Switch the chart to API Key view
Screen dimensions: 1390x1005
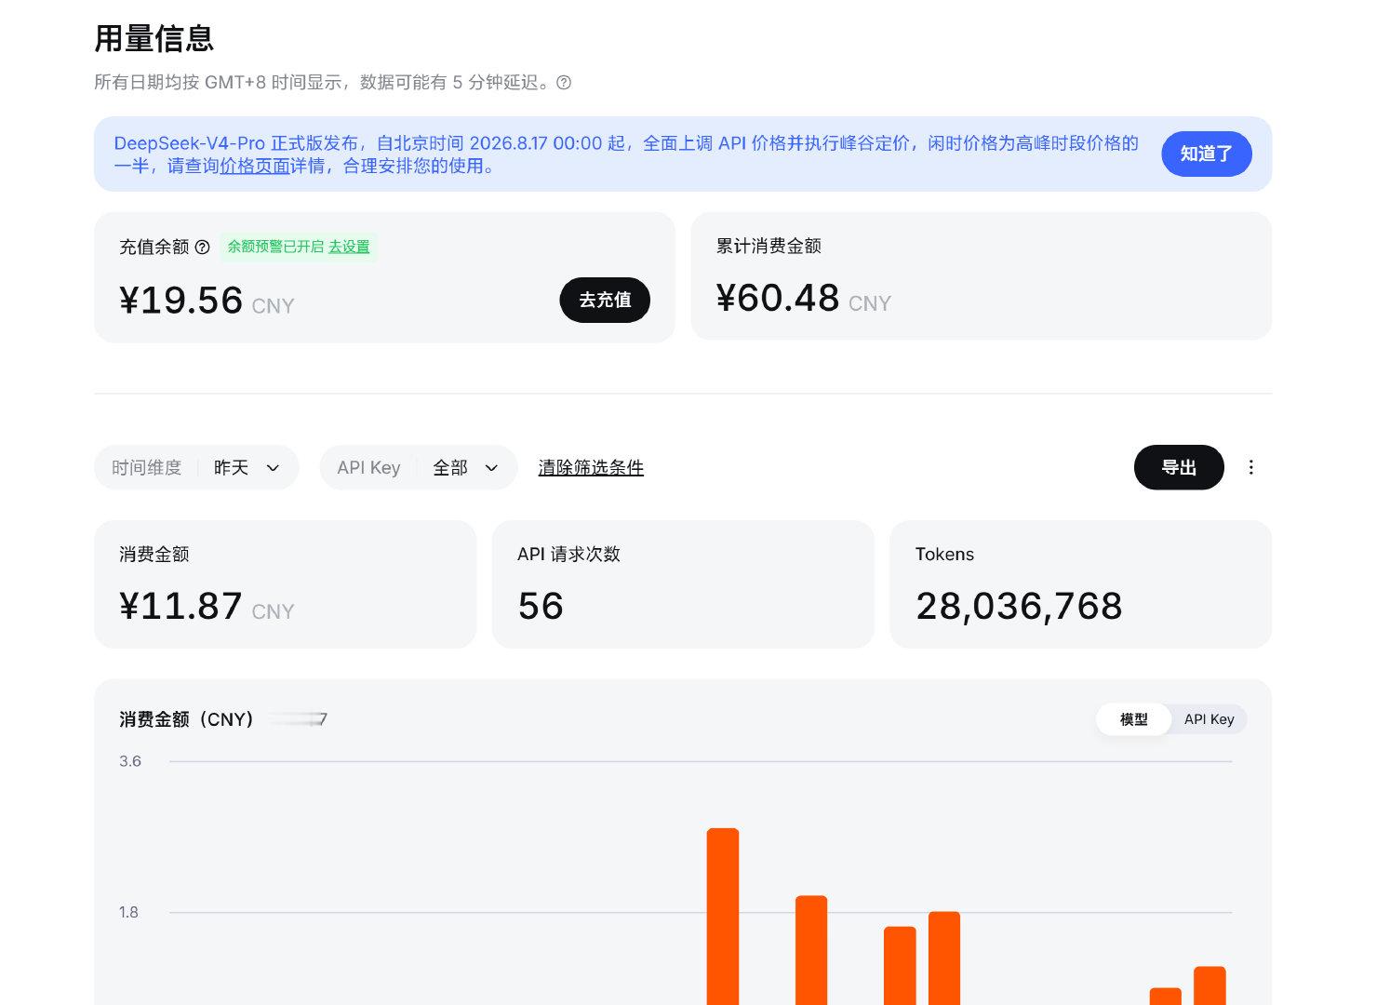[x=1209, y=719]
